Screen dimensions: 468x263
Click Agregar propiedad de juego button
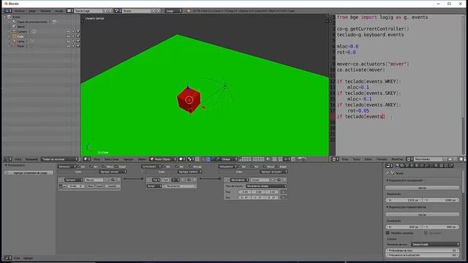click(29, 172)
